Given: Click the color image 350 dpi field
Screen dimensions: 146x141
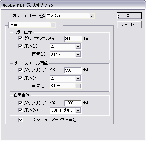Looking at the screenshot, I should [73, 39].
